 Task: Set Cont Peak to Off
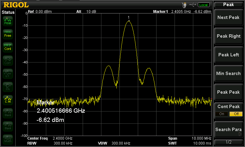point(236,114)
